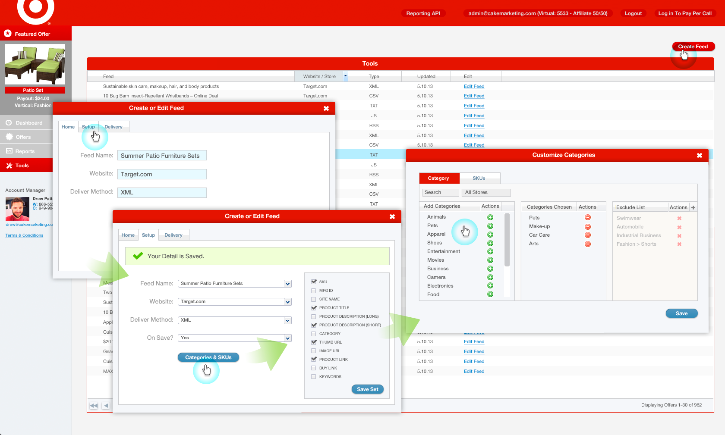The image size is (725, 435).
Task: Close the Customize Categories dialog
Action: [x=700, y=155]
